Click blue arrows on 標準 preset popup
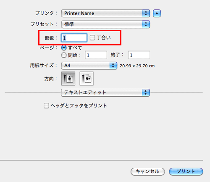The image size is (210, 182). tap(146, 24)
